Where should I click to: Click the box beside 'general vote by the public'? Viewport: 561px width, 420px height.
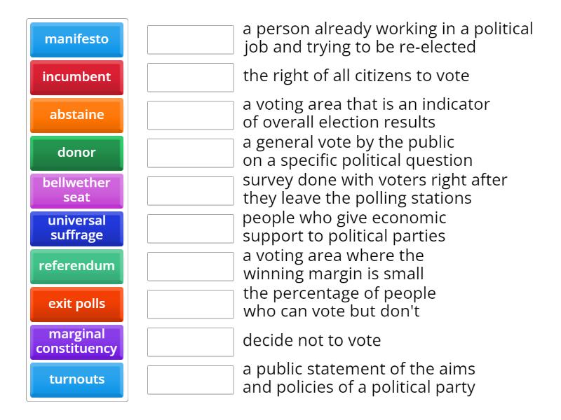[x=189, y=153]
